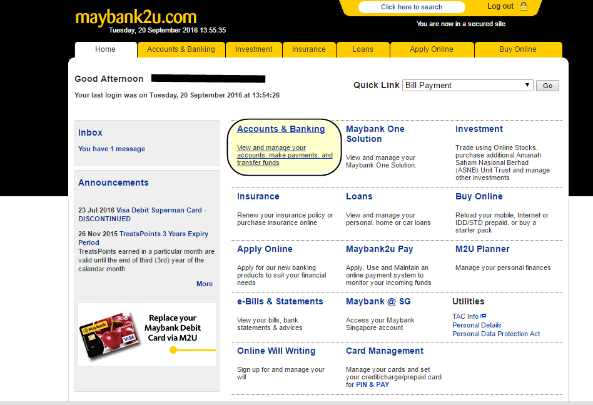Click 'Manage your personal finances' text
This screenshot has width=593, height=405.
coord(503,267)
